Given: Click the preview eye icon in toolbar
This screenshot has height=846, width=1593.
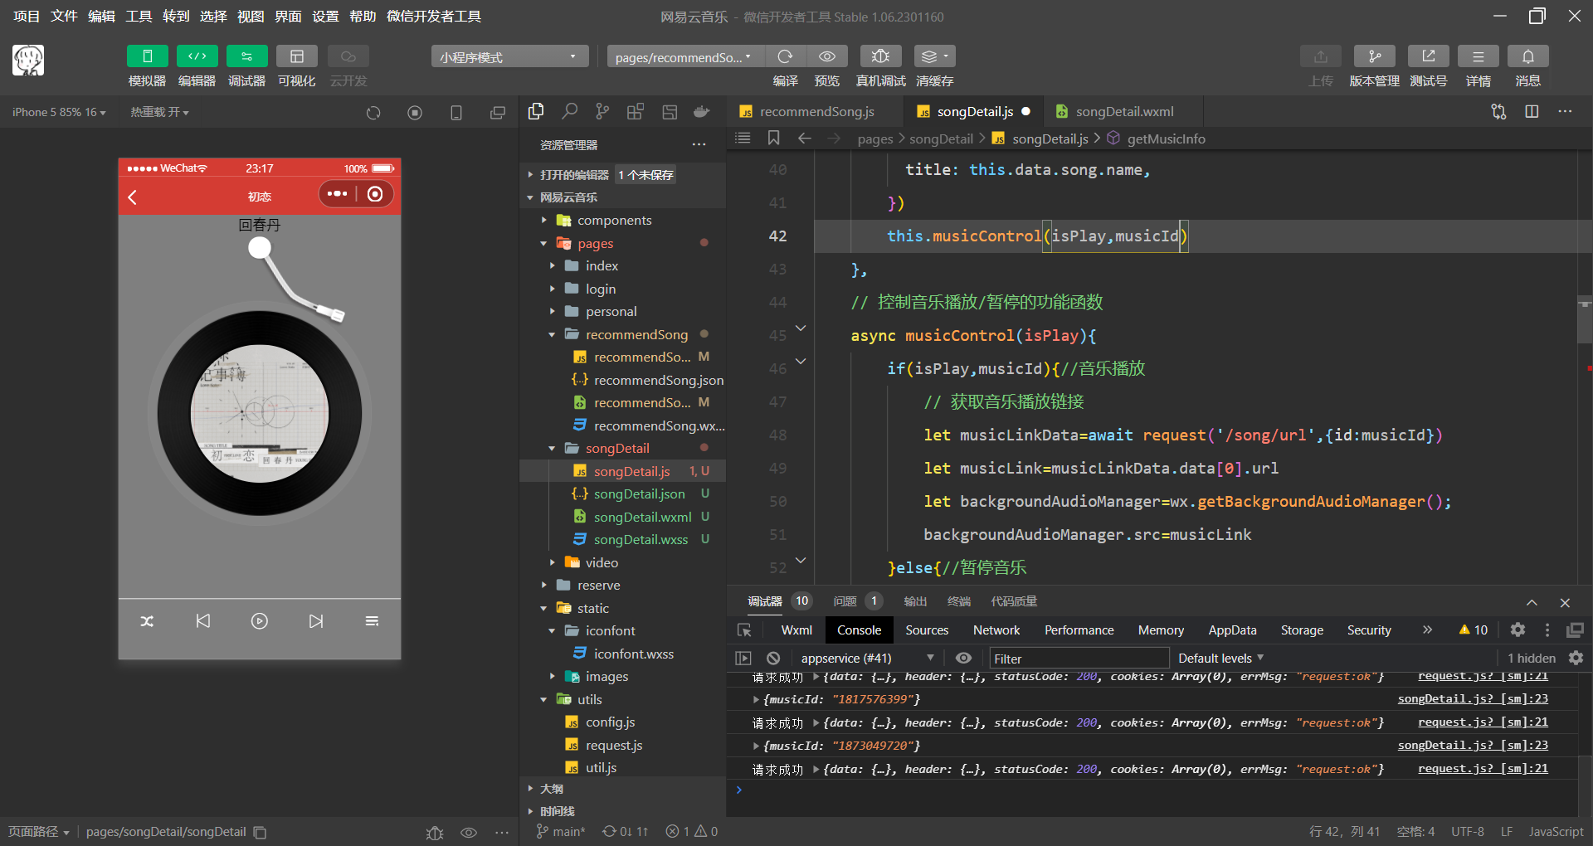Looking at the screenshot, I should pyautogui.click(x=826, y=56).
